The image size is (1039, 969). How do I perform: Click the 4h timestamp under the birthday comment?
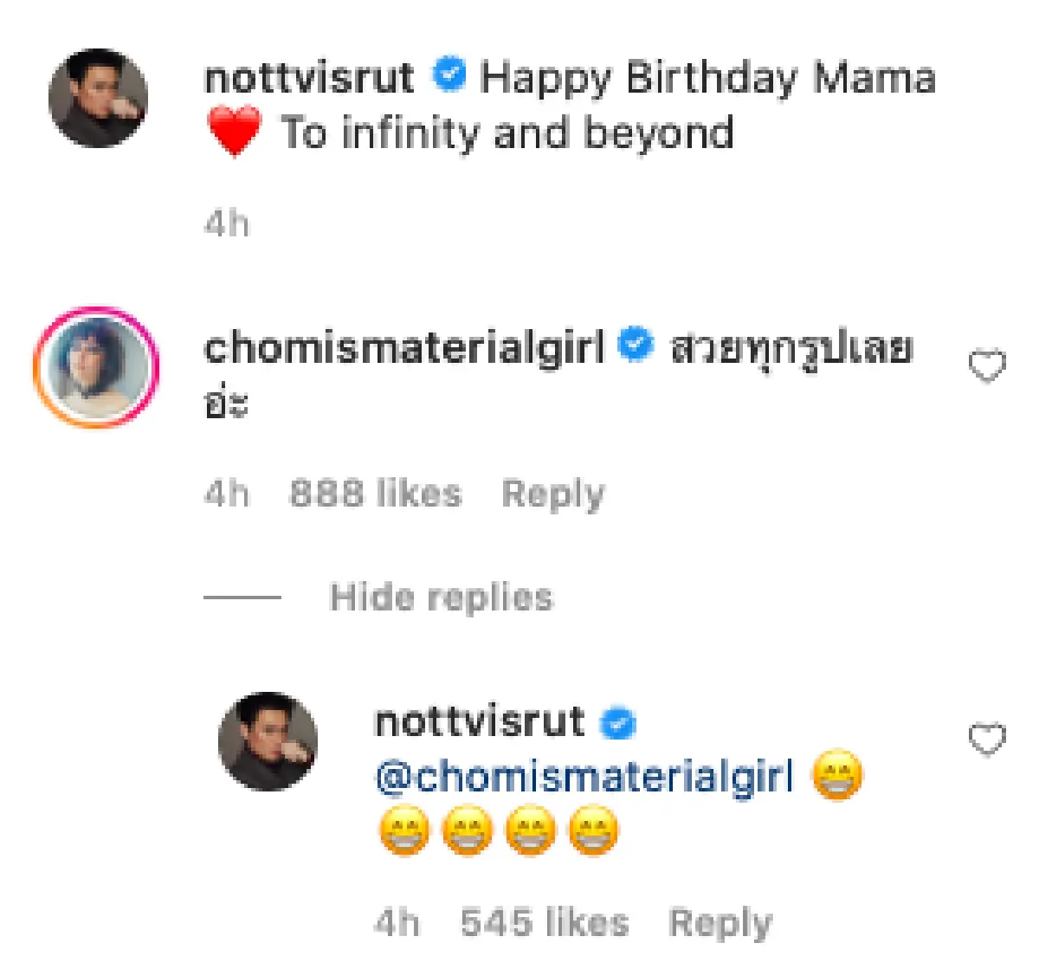[x=227, y=224]
